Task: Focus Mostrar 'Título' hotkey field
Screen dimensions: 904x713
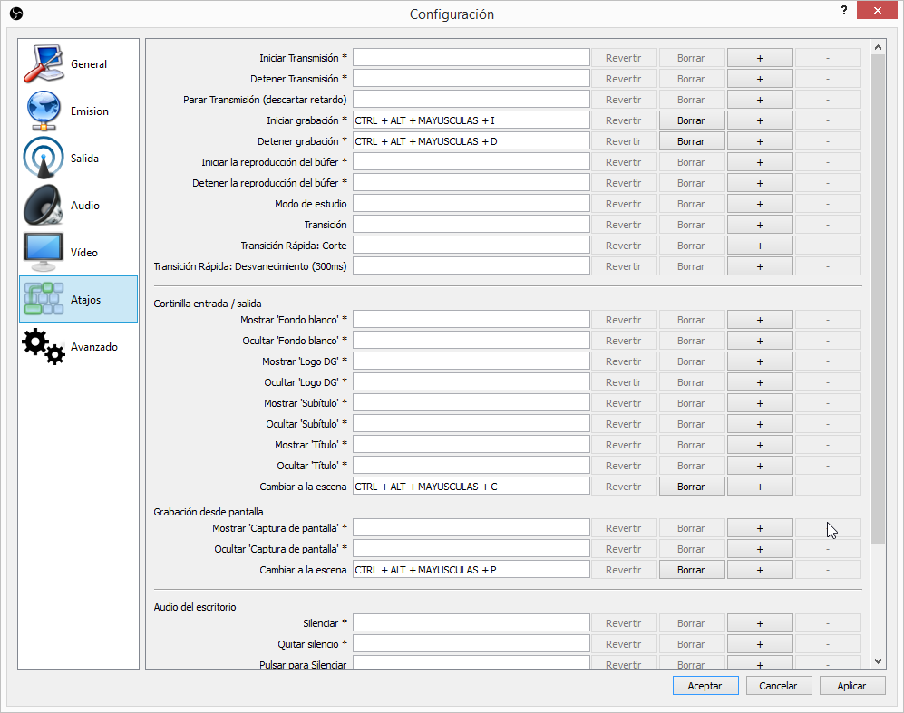Action: [471, 444]
